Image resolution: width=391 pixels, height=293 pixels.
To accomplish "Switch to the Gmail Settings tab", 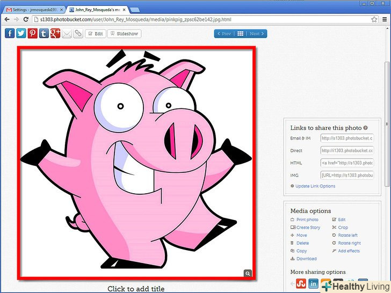I will pyautogui.click(x=33, y=10).
